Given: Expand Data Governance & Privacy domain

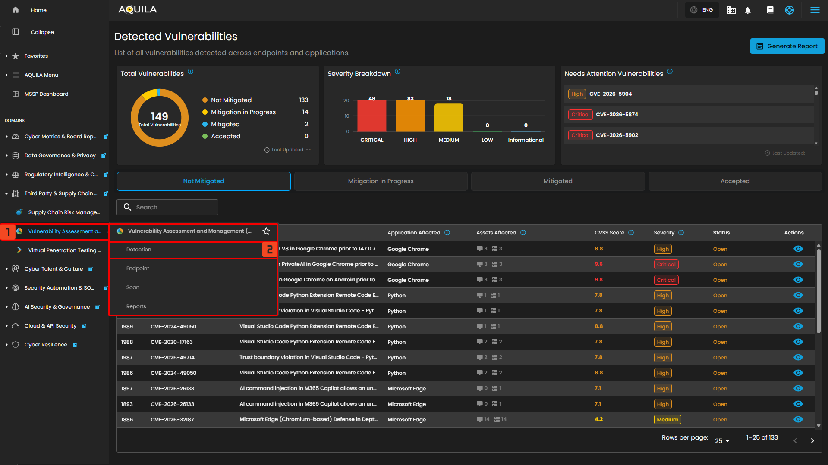Looking at the screenshot, I should [6, 156].
